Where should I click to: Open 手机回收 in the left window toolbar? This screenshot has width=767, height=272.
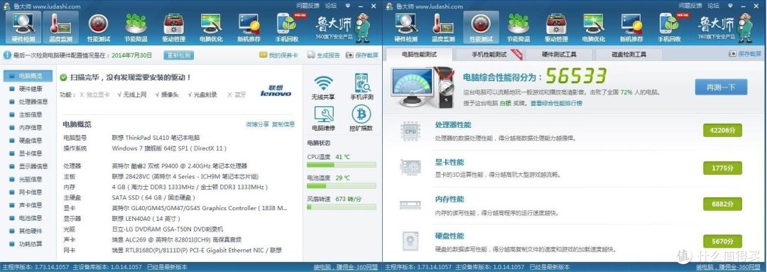[287, 28]
